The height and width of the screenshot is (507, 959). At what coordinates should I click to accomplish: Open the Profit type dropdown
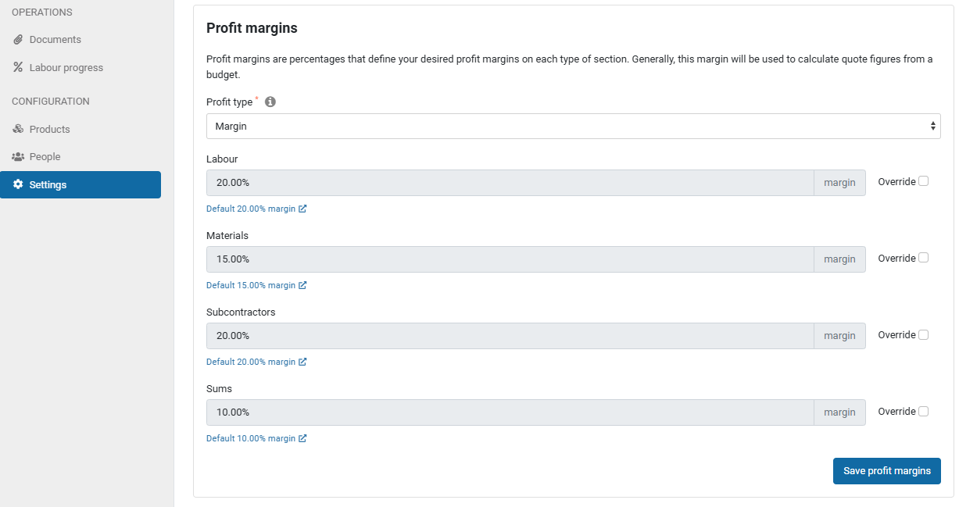573,126
